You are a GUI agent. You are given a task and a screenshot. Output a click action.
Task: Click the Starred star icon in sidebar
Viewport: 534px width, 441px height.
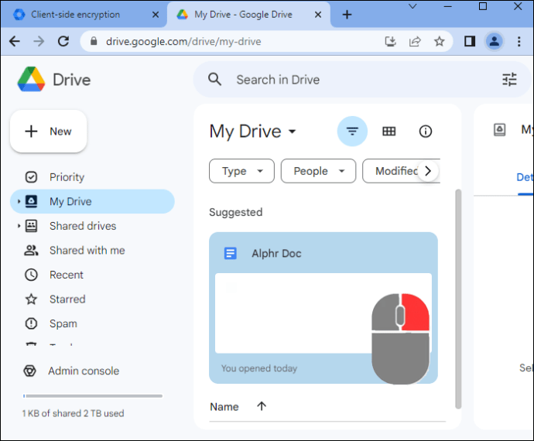[31, 299]
